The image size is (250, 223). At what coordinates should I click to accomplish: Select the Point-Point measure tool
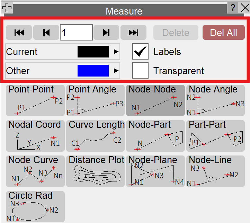[x=35, y=100]
